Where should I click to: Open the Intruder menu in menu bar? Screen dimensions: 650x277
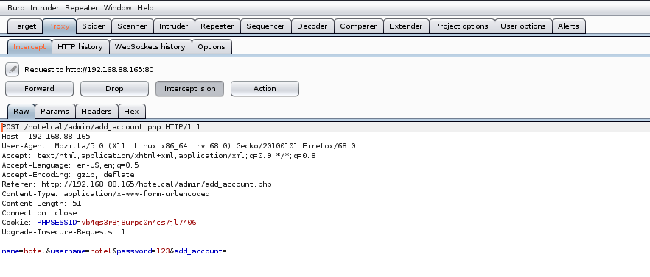pos(44,8)
